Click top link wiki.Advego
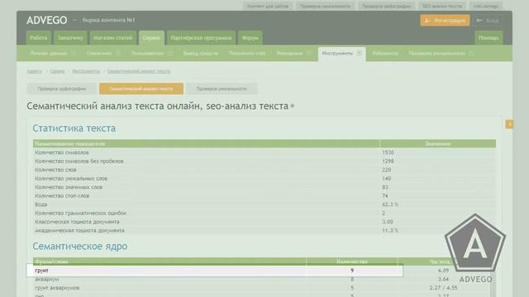The image size is (529, 297). coord(486,6)
